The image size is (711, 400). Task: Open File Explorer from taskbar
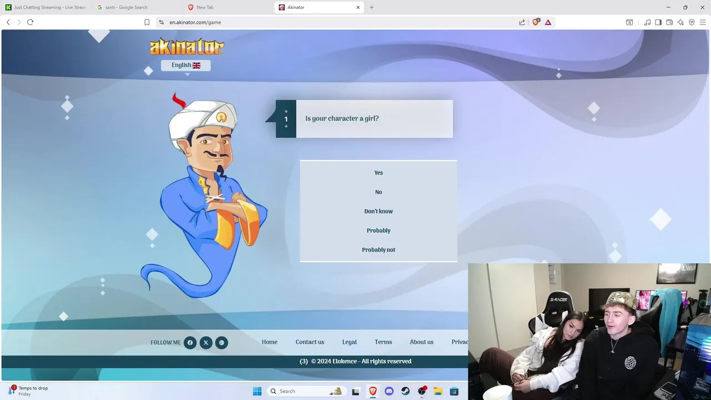[x=438, y=391]
